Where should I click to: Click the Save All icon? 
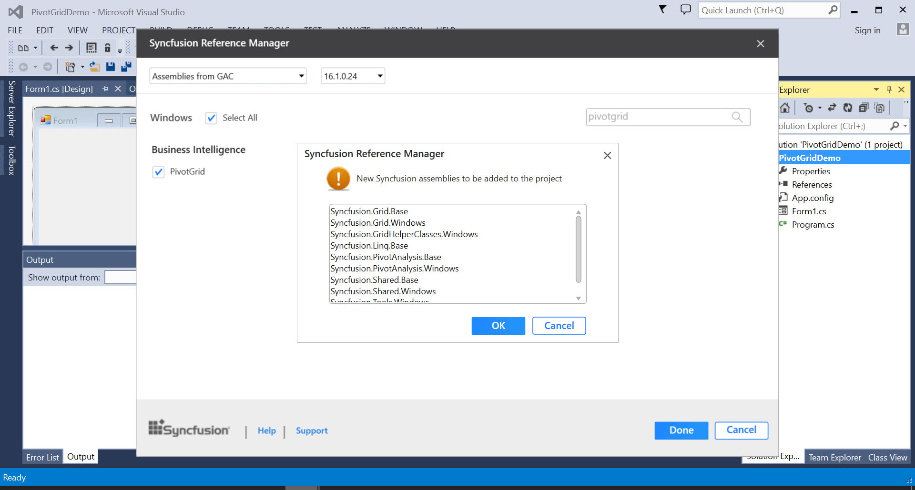(126, 67)
